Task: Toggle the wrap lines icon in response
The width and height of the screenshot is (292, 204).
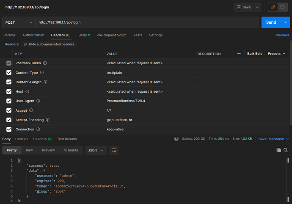Action: (114, 150)
